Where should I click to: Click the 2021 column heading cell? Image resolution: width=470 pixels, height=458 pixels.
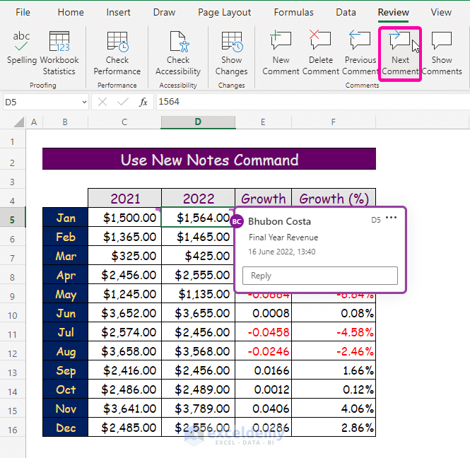124,198
